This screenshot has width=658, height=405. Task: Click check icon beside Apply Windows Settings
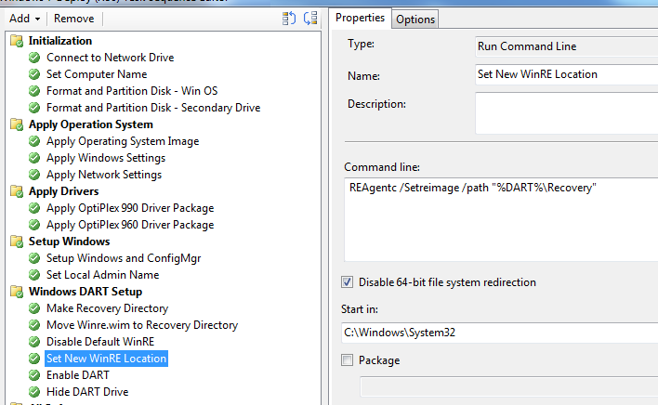click(34, 158)
